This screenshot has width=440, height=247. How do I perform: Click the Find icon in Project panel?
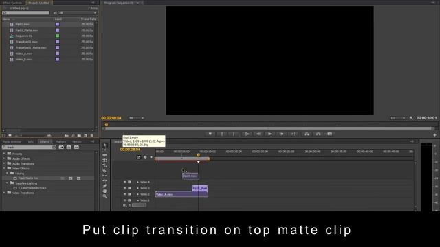click(x=74, y=136)
